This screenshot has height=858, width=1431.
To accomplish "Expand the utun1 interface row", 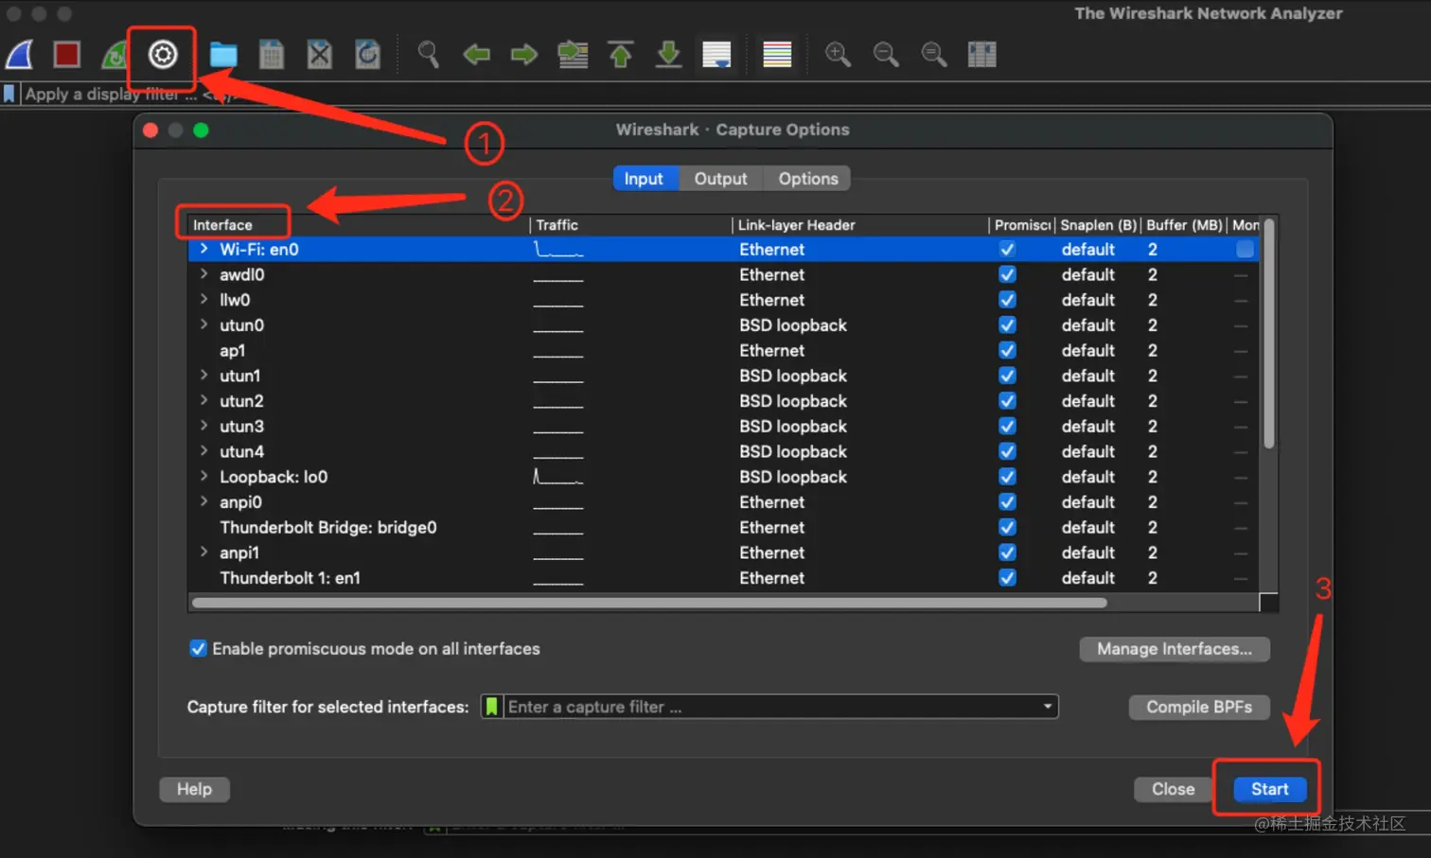I will click(x=203, y=376).
